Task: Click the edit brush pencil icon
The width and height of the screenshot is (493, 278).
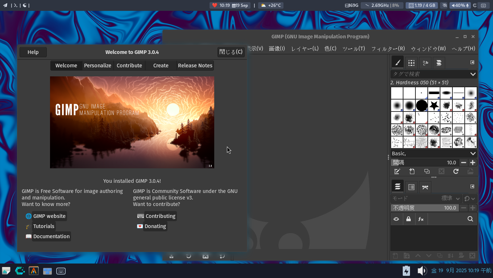Action: coord(397,172)
